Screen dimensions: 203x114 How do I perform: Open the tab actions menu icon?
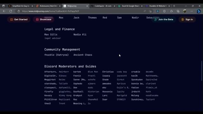3,6
